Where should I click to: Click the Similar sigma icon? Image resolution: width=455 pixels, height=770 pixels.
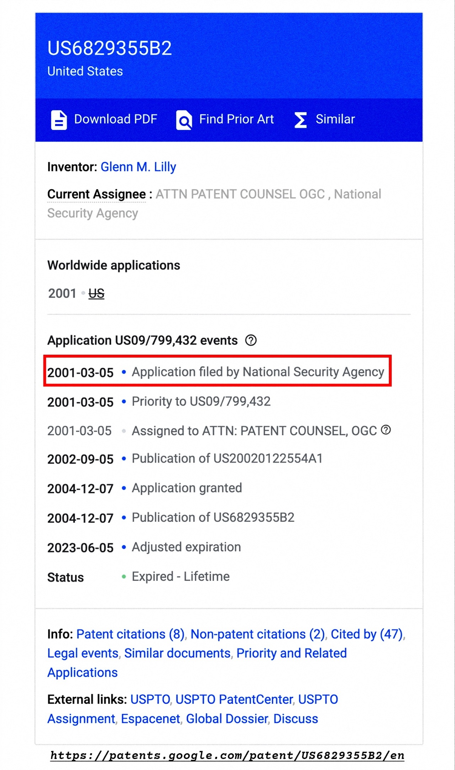[300, 120]
